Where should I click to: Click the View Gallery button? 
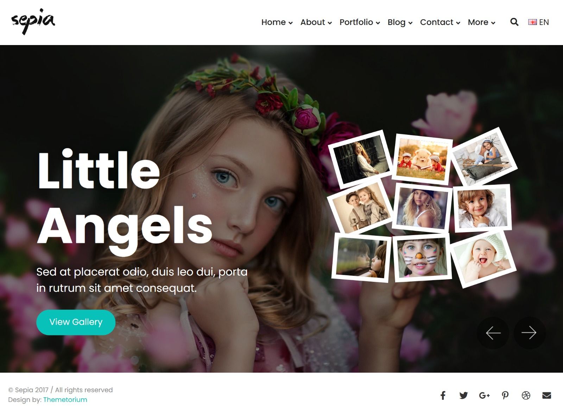coord(76,322)
